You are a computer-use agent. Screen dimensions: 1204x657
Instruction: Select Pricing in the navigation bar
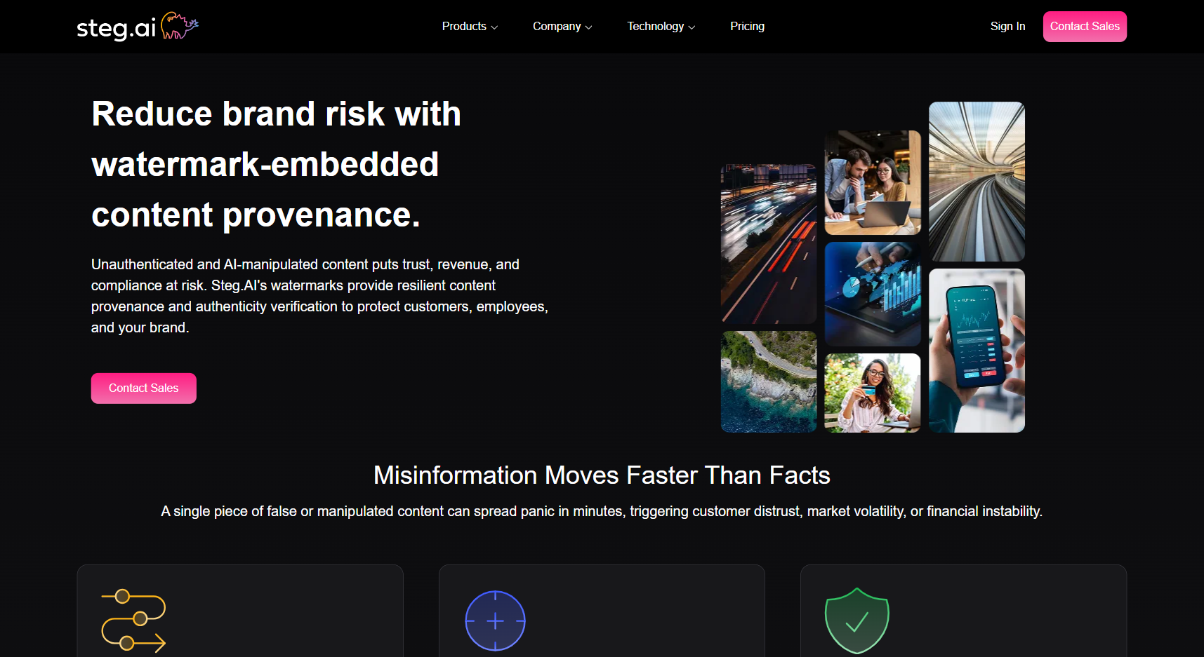click(x=747, y=26)
